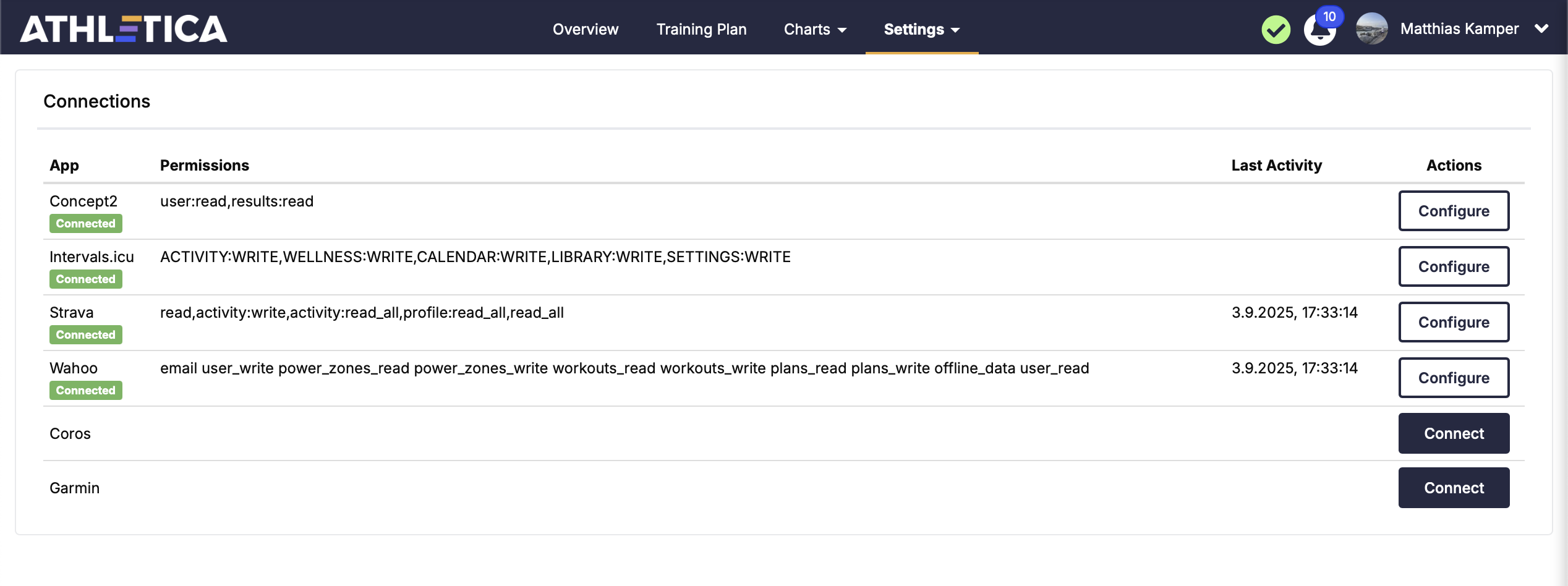Configure the Wahoo connection

1454,378
